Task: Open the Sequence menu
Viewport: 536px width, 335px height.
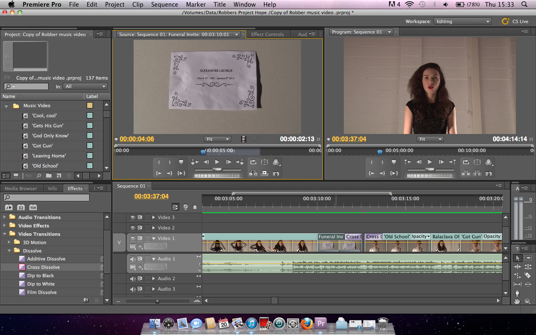Action: click(x=165, y=5)
